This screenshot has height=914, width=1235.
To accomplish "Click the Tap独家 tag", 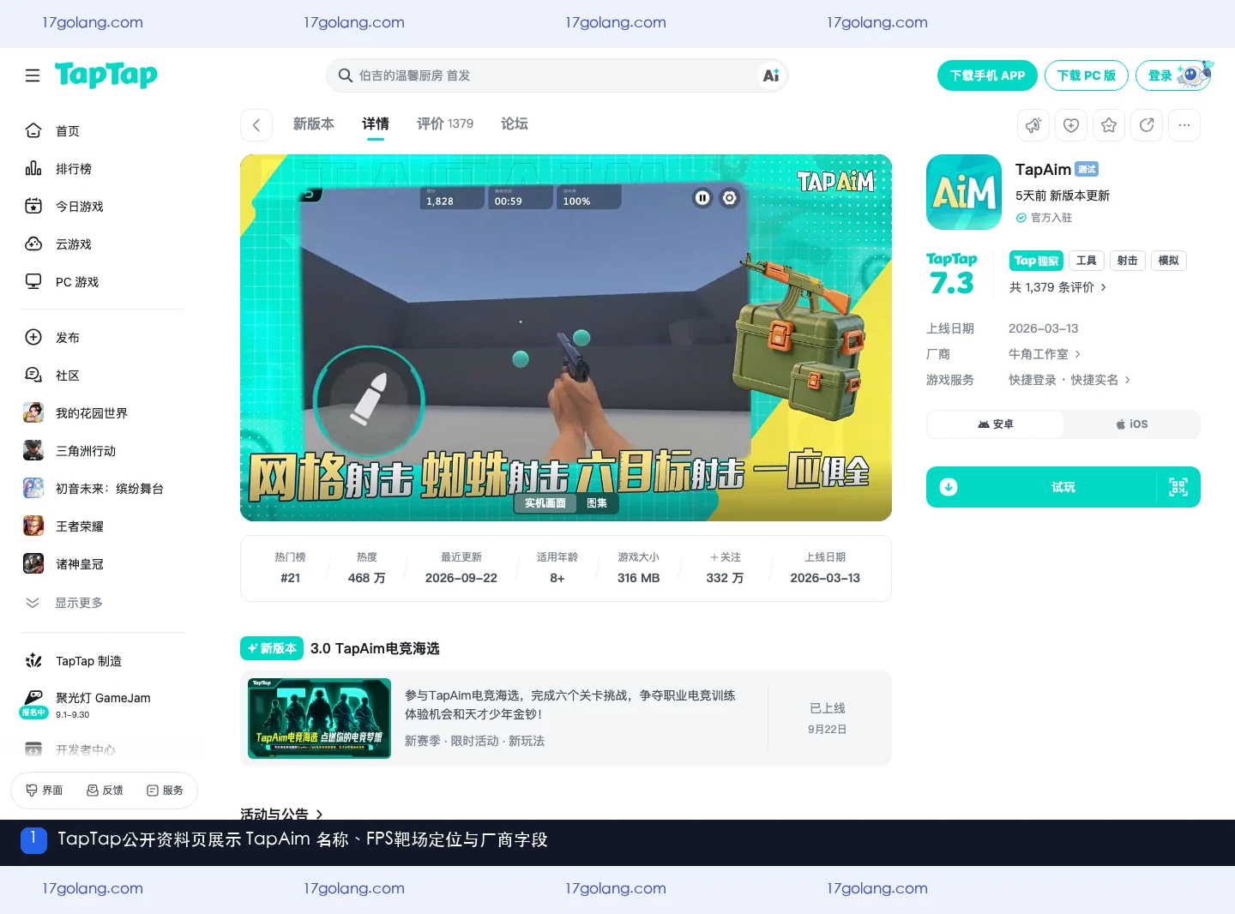I will 1036,261.
